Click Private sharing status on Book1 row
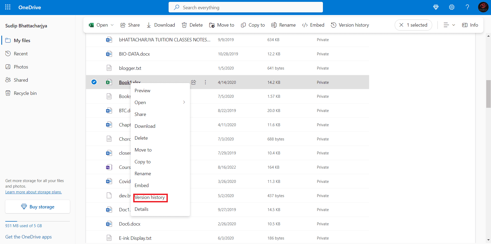 pyautogui.click(x=323, y=82)
